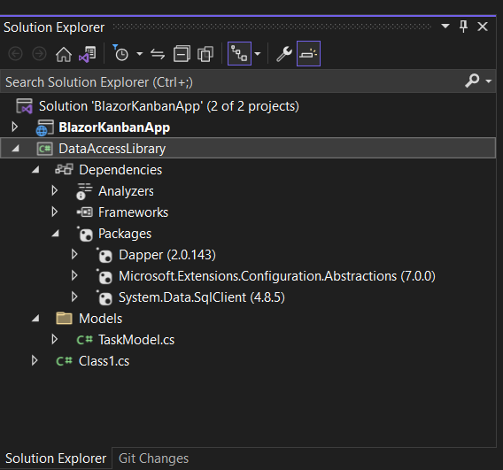503x470 pixels.
Task: Expand the BlazorKanbanApp project
Action: [x=14, y=127]
